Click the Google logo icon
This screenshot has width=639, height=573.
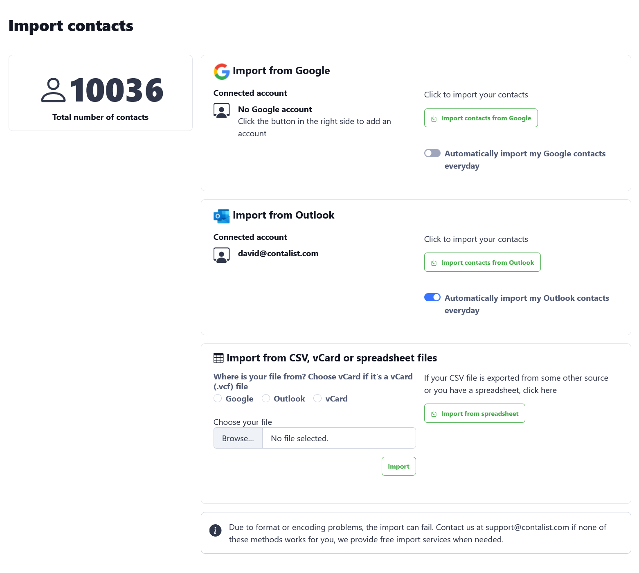click(x=221, y=71)
